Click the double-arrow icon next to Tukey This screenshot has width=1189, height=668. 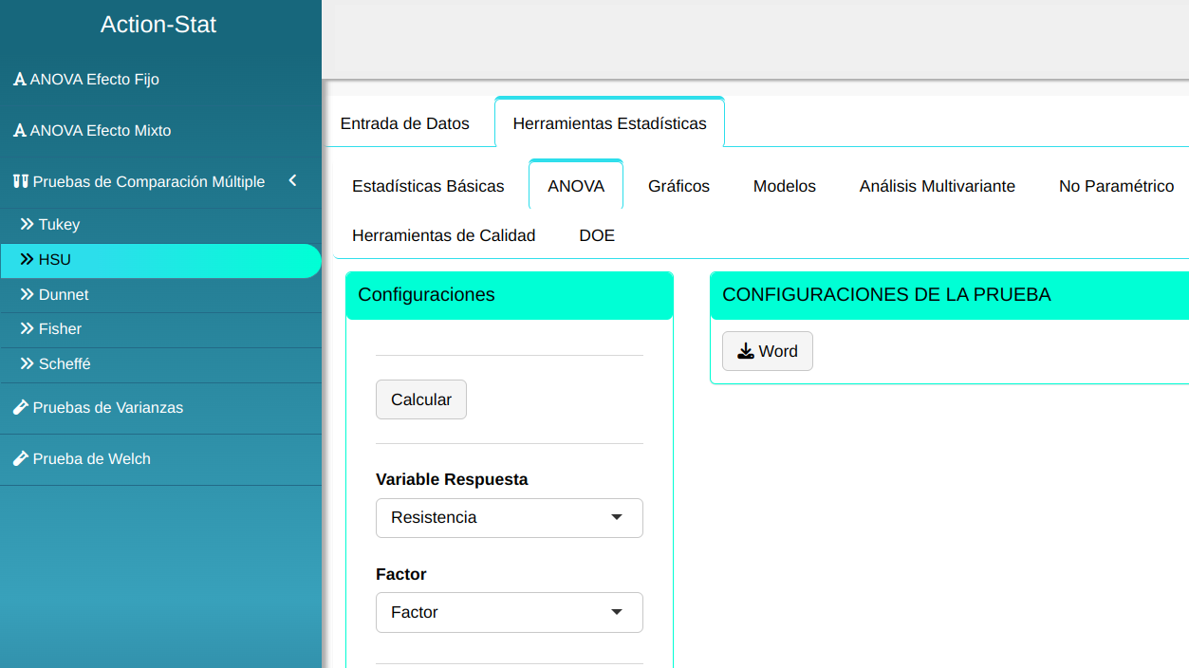(28, 225)
